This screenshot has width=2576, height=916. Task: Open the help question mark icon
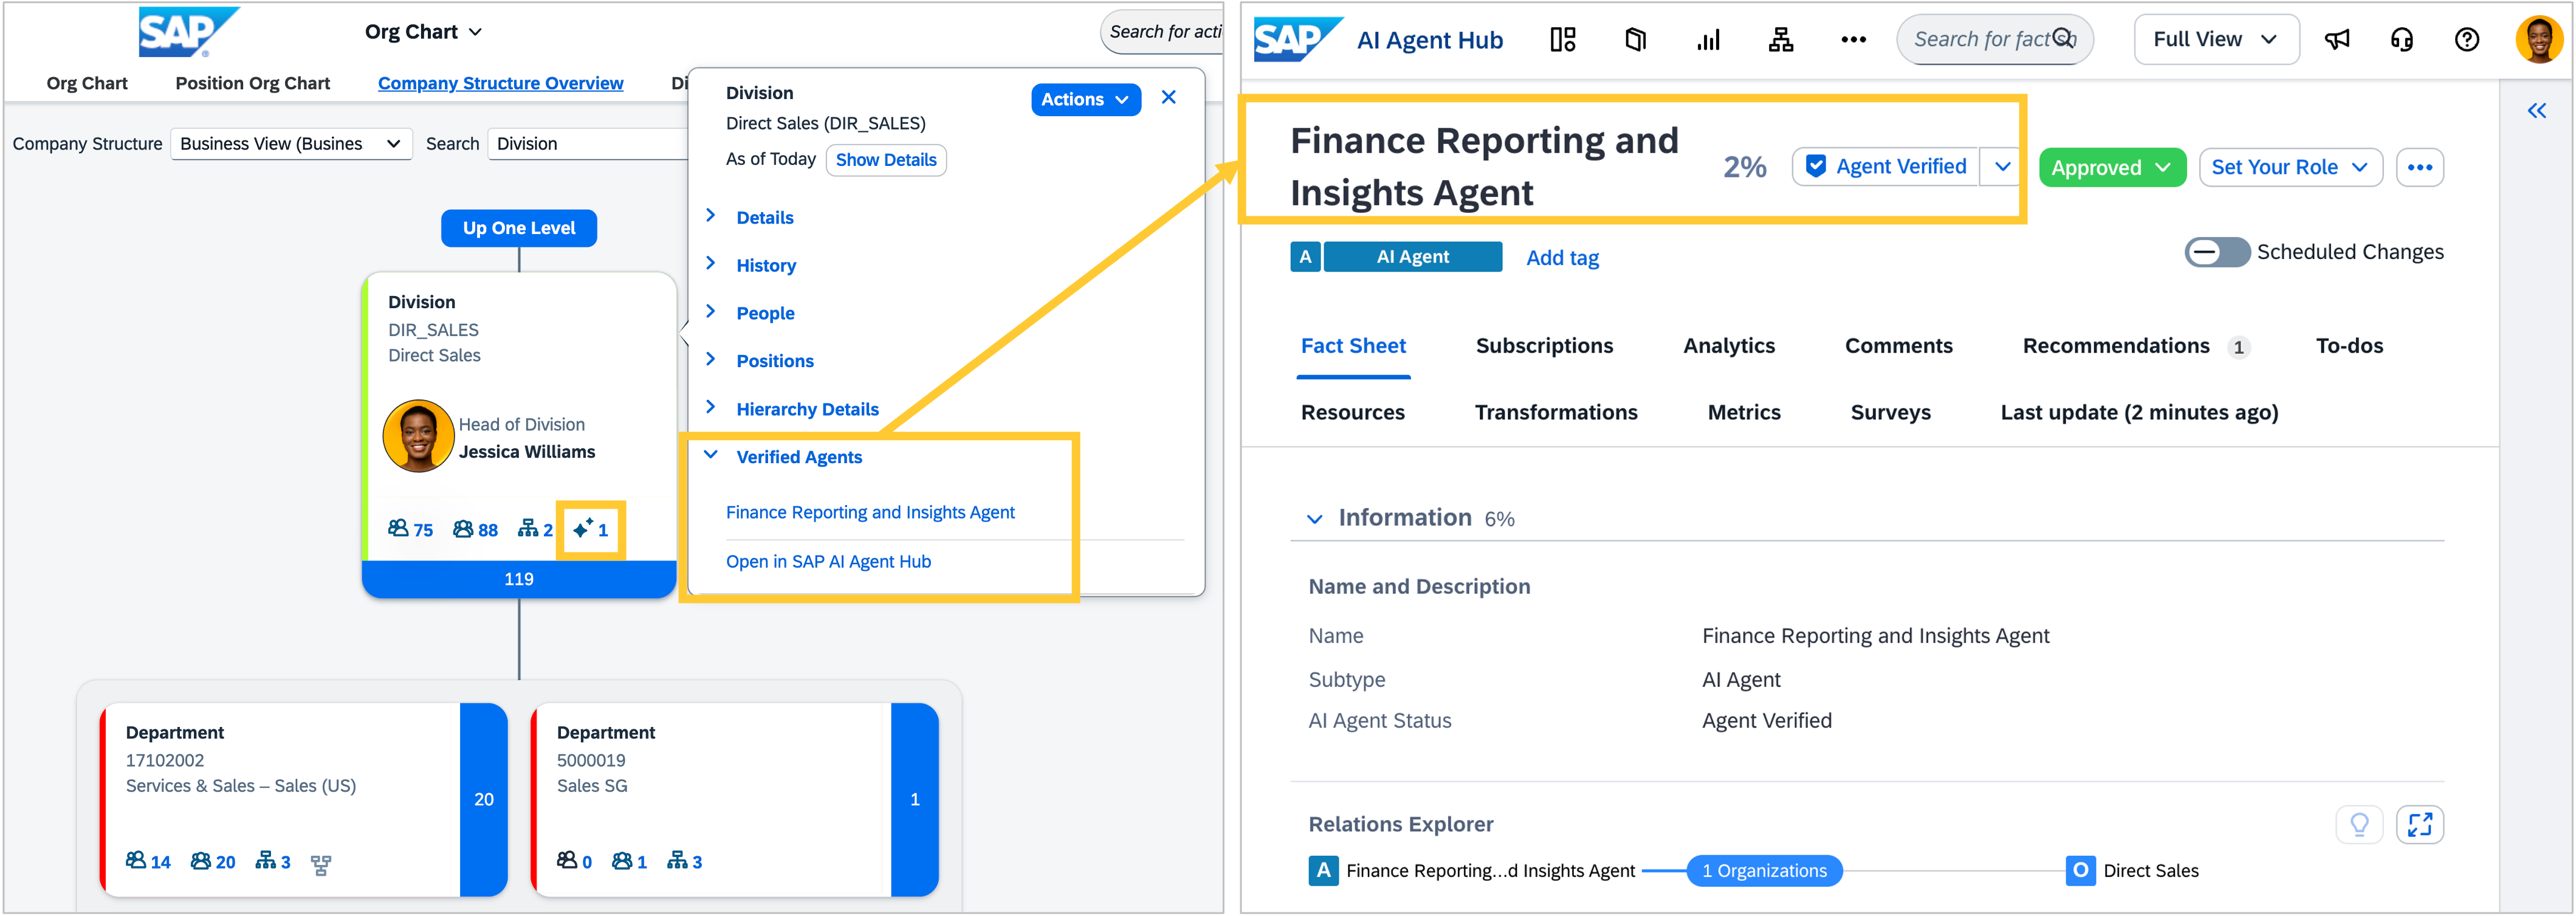(2467, 40)
